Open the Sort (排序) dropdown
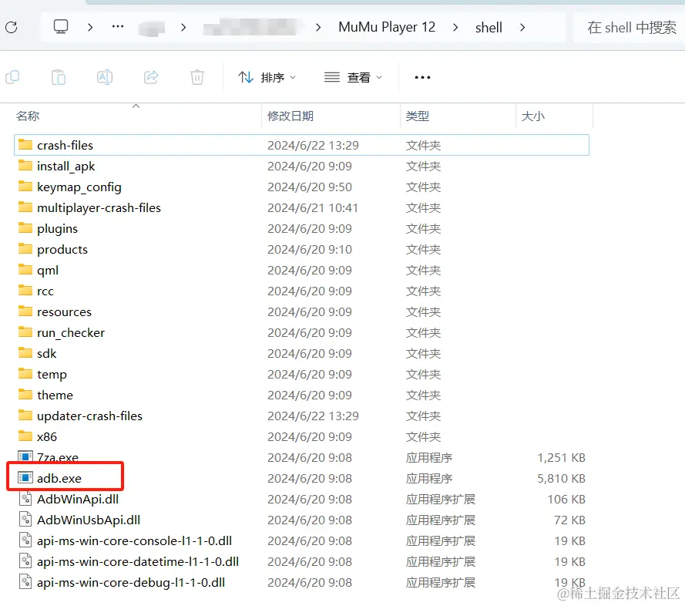 coord(267,77)
